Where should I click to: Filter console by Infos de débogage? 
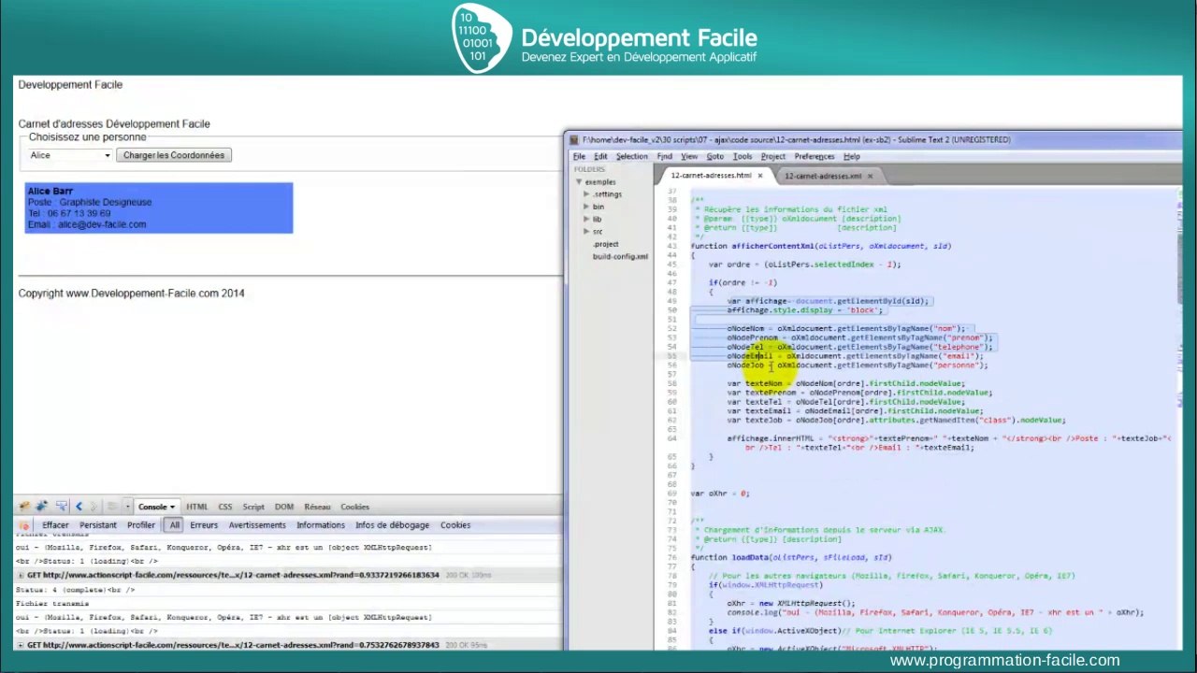tap(392, 525)
